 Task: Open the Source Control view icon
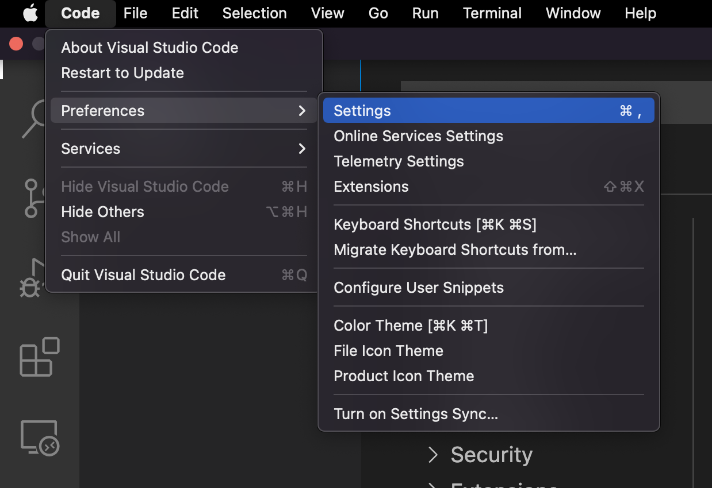[x=32, y=198]
